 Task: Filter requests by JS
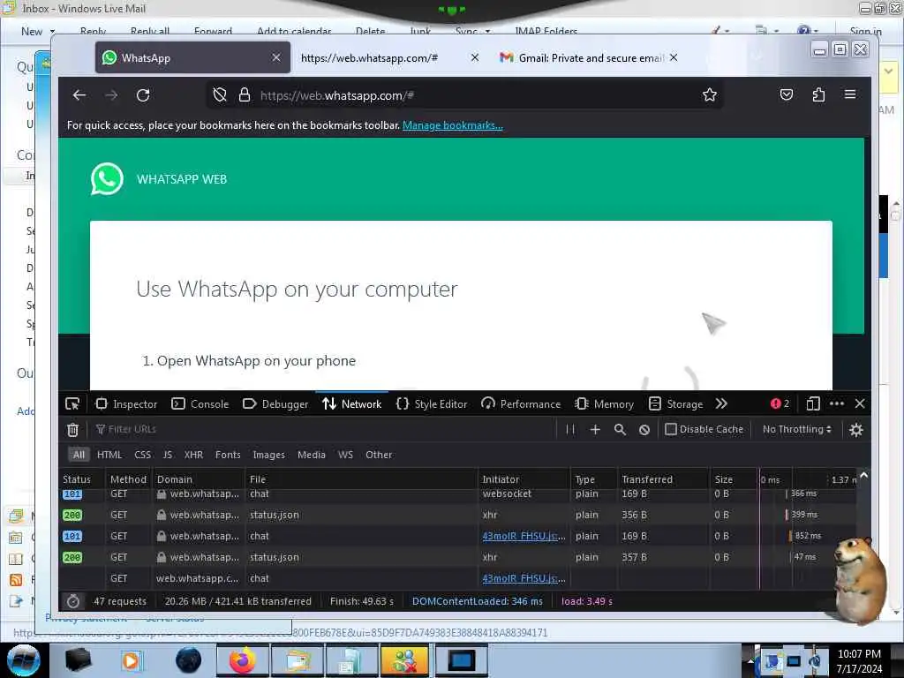(x=167, y=455)
